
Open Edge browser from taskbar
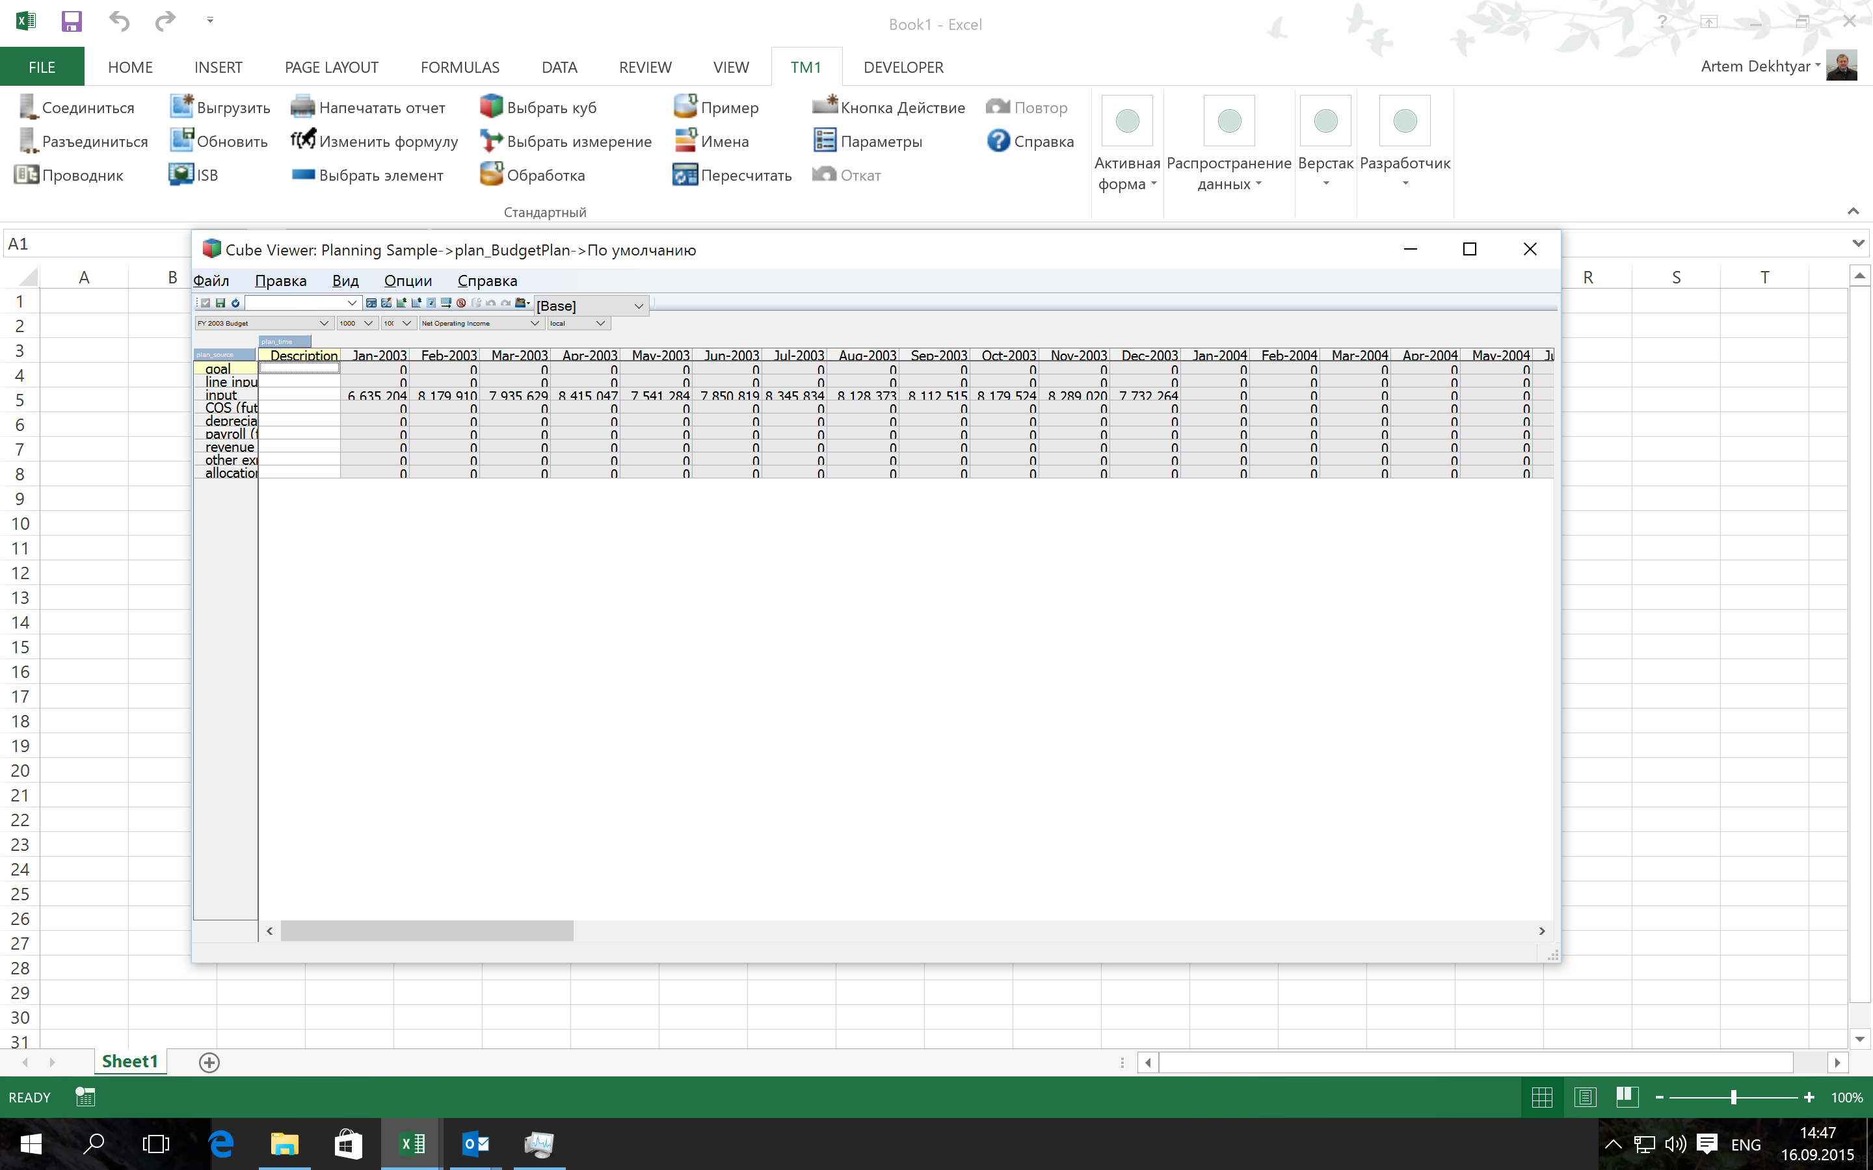coord(221,1144)
